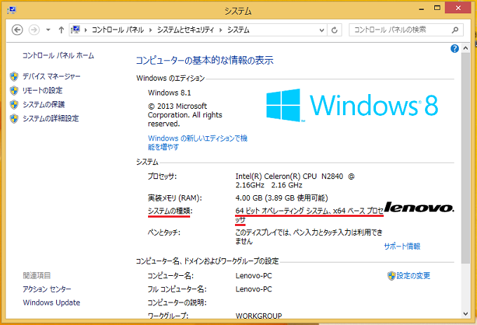The width and height of the screenshot is (477, 325).
Task: Click the 64 ビット オペレーティング システム value
Action: [309, 215]
